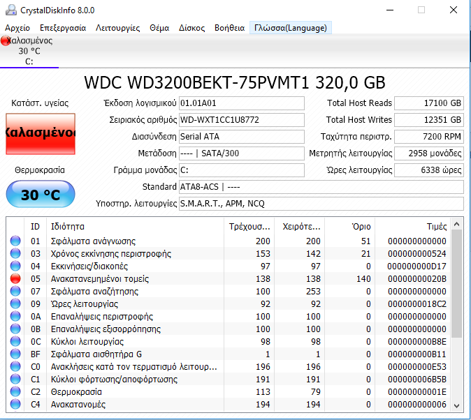The height and width of the screenshot is (420, 471).
Task: Select the row Χρόνος εκκίνησης περιστροφής
Action: coord(229,253)
